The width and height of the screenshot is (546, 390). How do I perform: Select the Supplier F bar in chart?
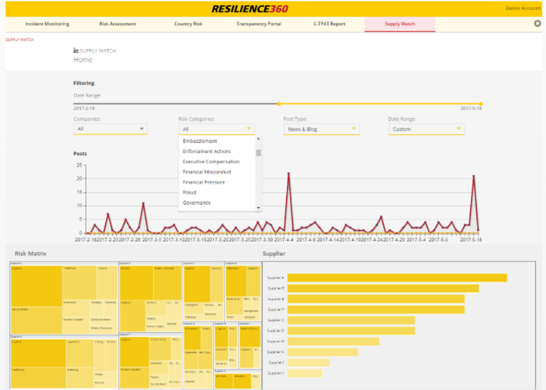(376, 309)
